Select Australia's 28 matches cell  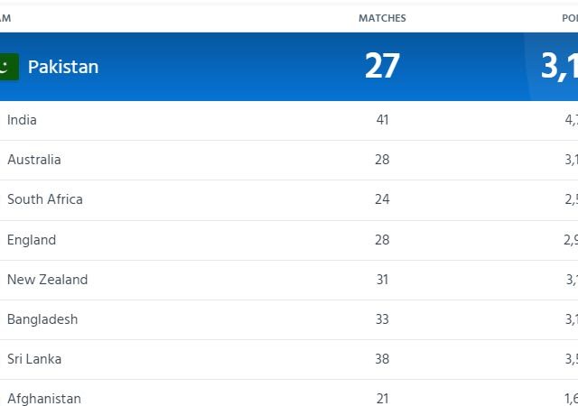coord(382,160)
